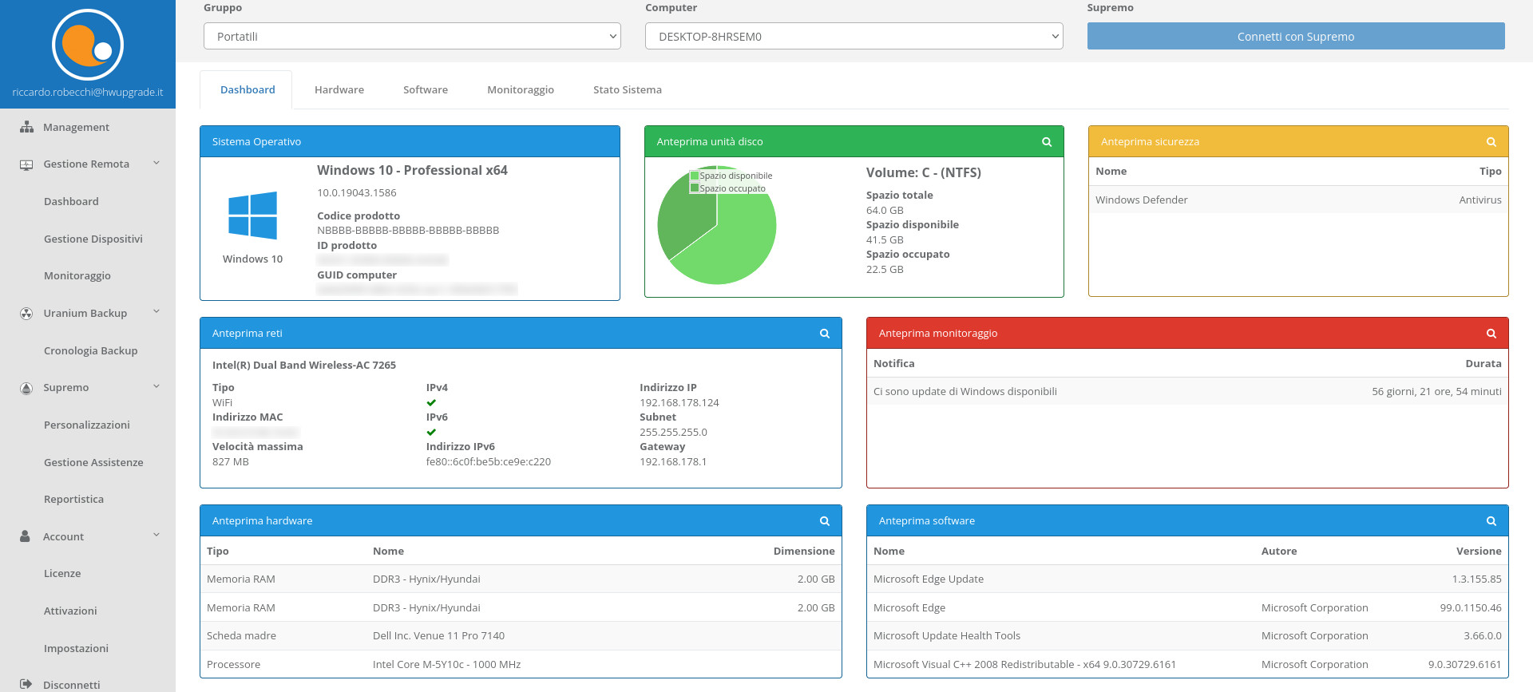Open Reportistica in sidebar
The image size is (1533, 692).
click(73, 500)
